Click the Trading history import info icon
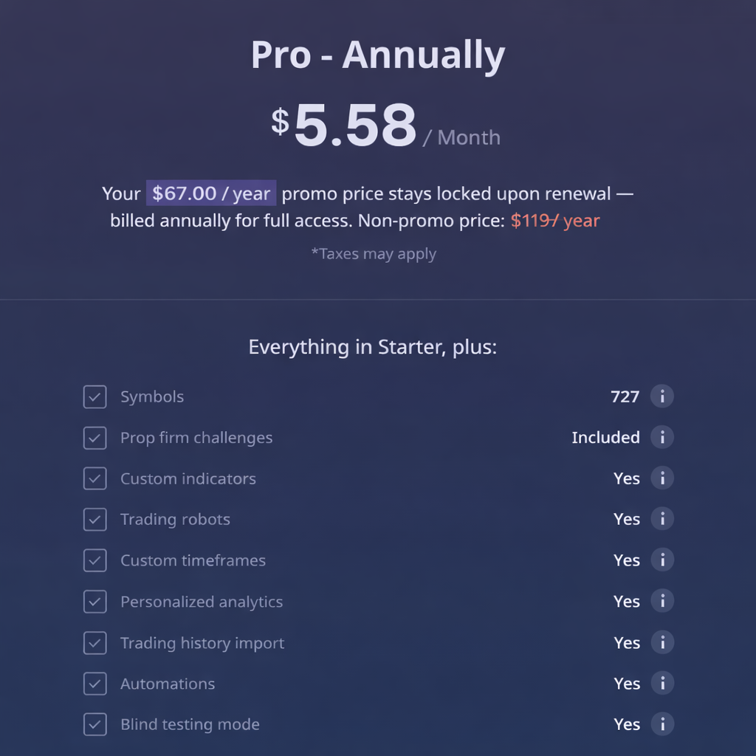The height and width of the screenshot is (756, 756). coord(662,642)
